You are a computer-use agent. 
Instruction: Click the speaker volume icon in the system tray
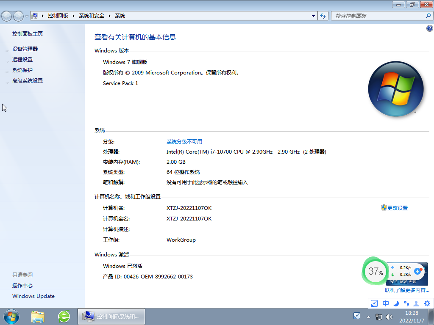click(389, 317)
